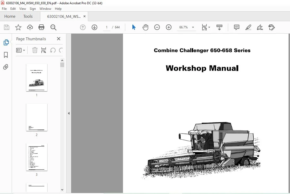Zoom in with the plus icon
The image size is (290, 194).
coord(168,27)
